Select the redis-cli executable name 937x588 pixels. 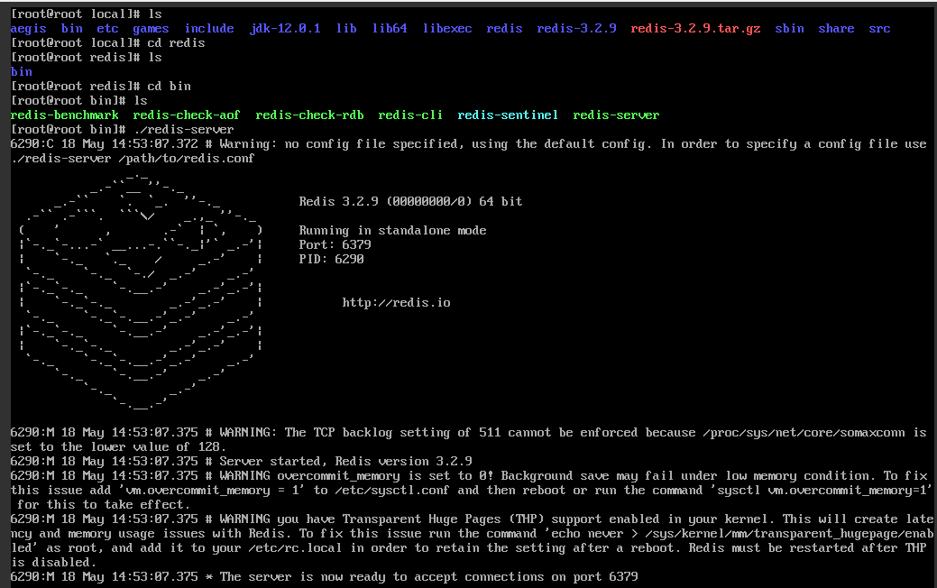410,115
